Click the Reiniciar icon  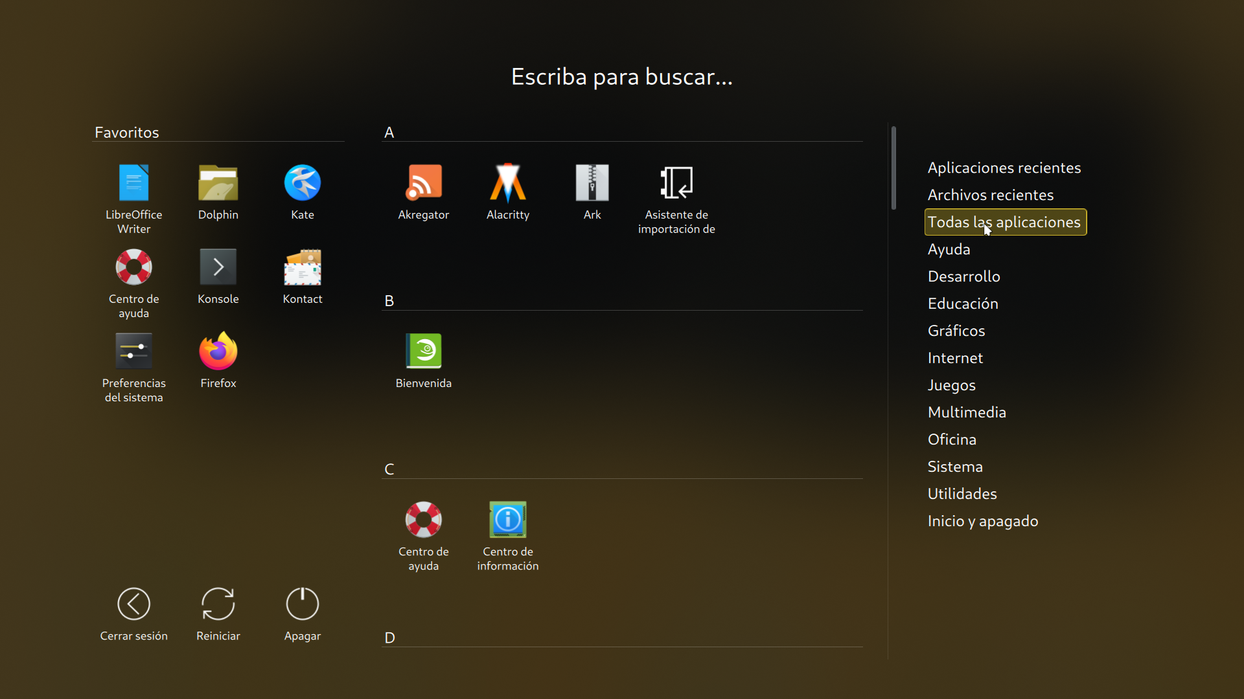click(218, 604)
